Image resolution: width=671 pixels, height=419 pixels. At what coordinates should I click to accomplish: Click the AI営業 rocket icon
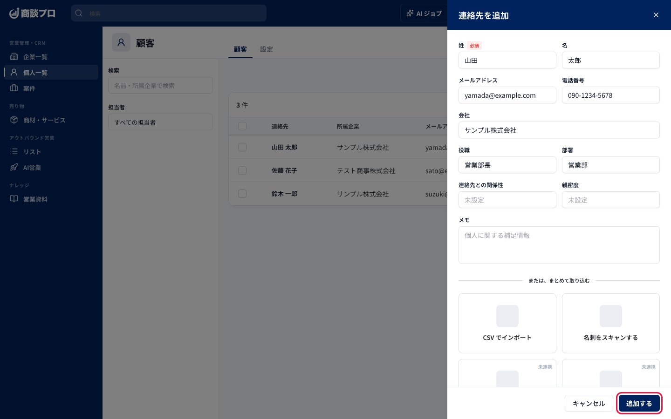point(14,168)
